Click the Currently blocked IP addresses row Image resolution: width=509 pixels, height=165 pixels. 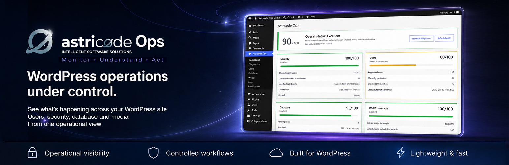319,78
